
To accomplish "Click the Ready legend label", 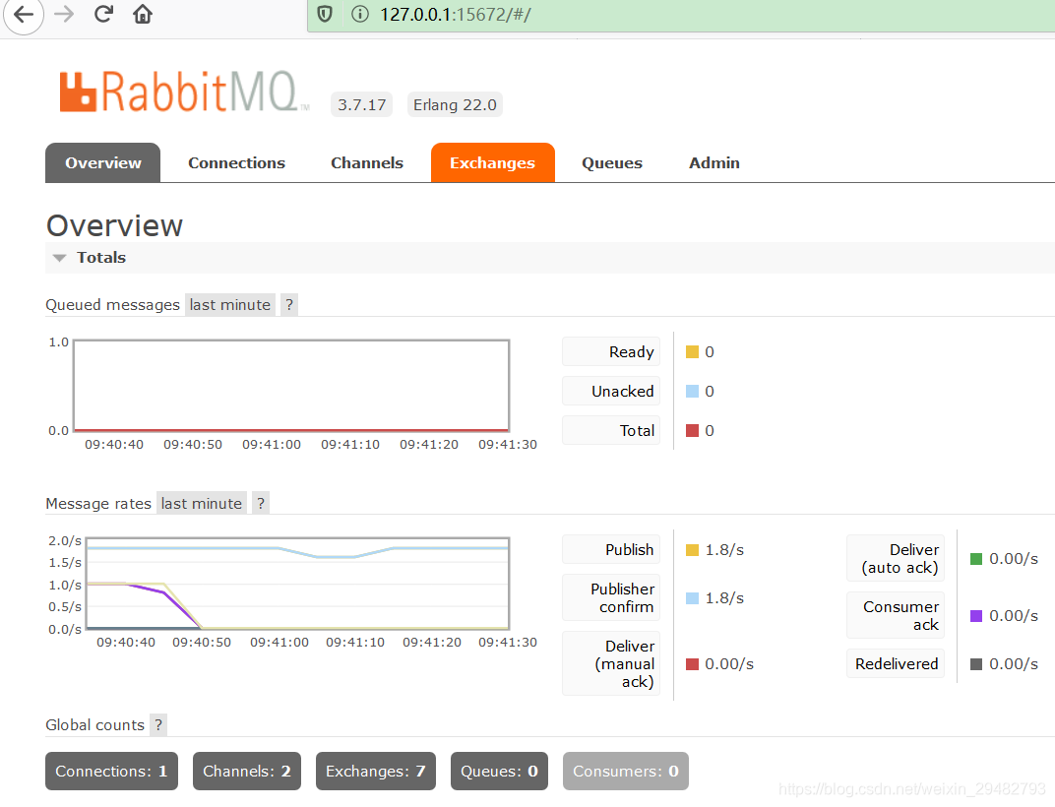I will pos(611,352).
